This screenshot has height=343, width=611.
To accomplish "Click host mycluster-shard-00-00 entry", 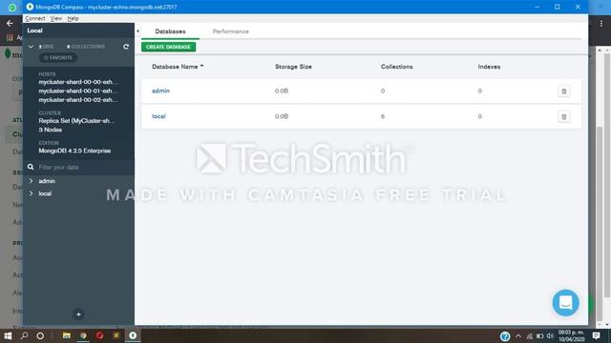I will point(78,82).
